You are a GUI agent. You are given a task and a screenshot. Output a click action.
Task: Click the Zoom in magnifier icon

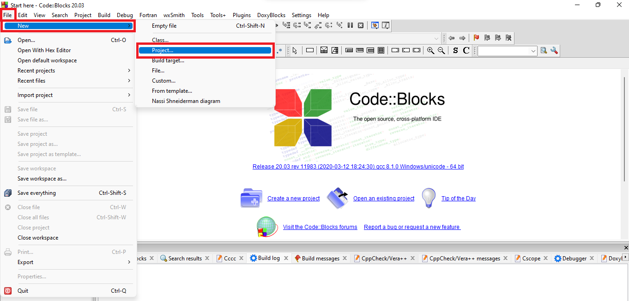[x=430, y=50]
